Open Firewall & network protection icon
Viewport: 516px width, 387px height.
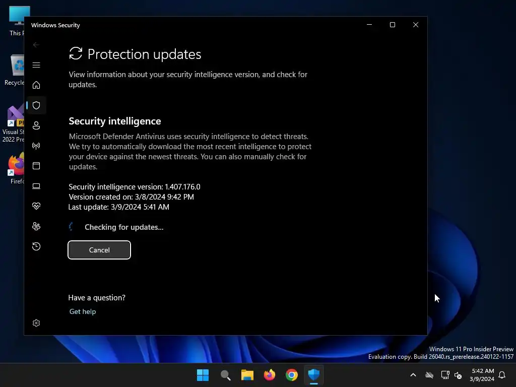point(36,146)
